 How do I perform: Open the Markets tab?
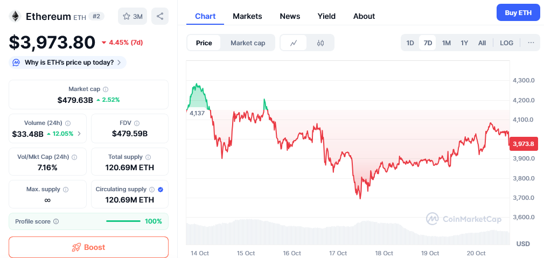pos(247,16)
